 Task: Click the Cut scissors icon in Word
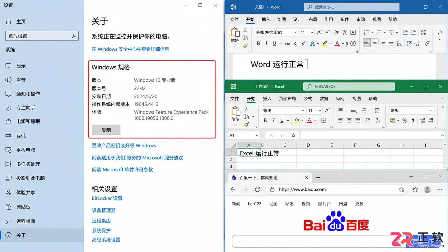(245, 30)
